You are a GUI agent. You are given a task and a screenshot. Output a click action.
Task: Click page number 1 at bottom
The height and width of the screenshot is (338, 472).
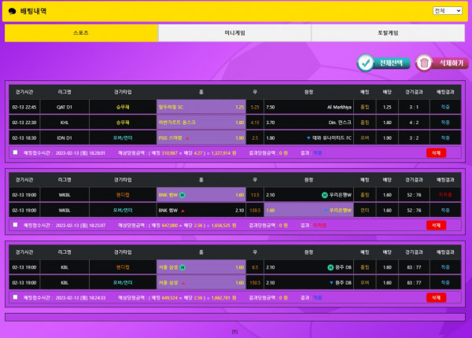pos(234,331)
